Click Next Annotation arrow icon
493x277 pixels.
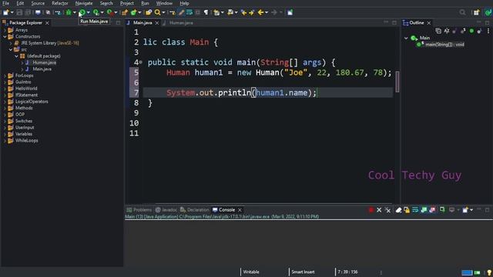(216, 12)
